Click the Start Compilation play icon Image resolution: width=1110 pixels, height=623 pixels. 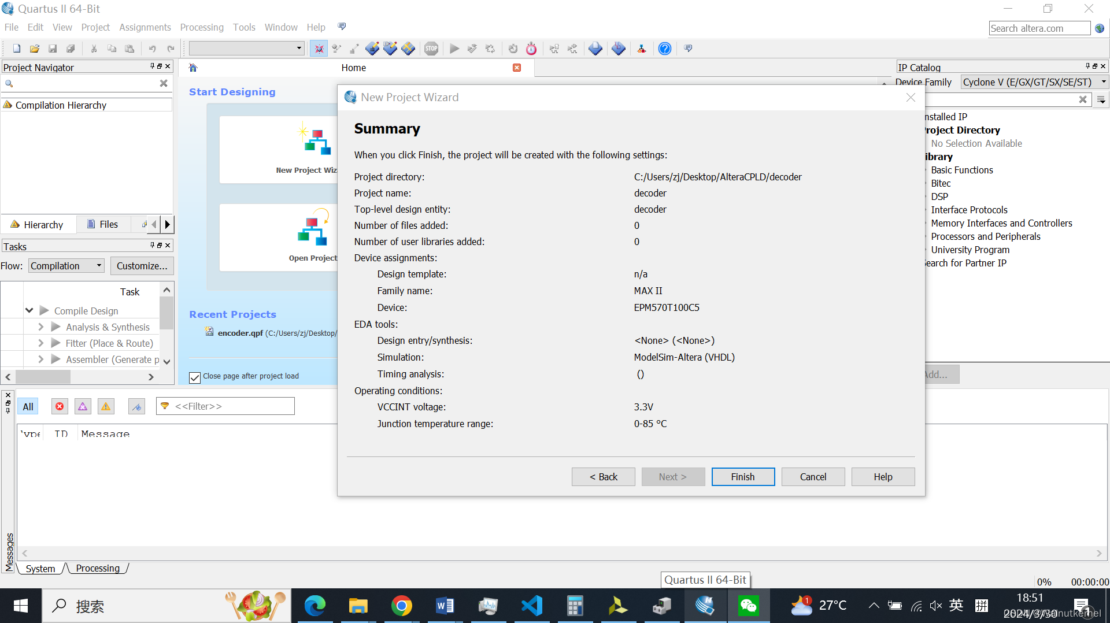point(454,49)
